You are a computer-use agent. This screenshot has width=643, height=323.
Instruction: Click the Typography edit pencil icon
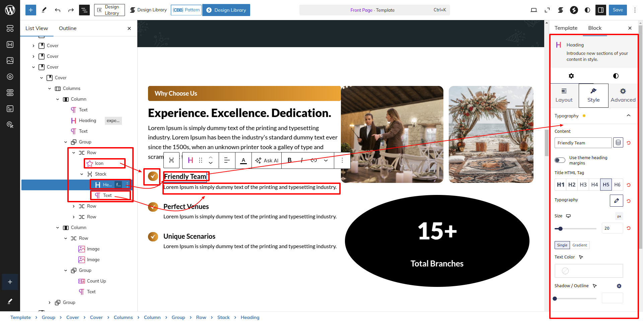click(616, 200)
